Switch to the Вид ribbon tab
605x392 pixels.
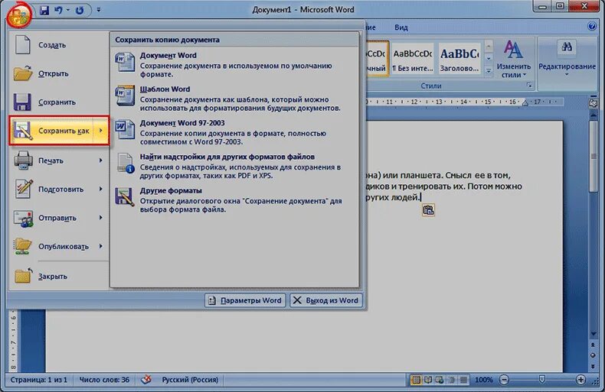[x=401, y=28]
